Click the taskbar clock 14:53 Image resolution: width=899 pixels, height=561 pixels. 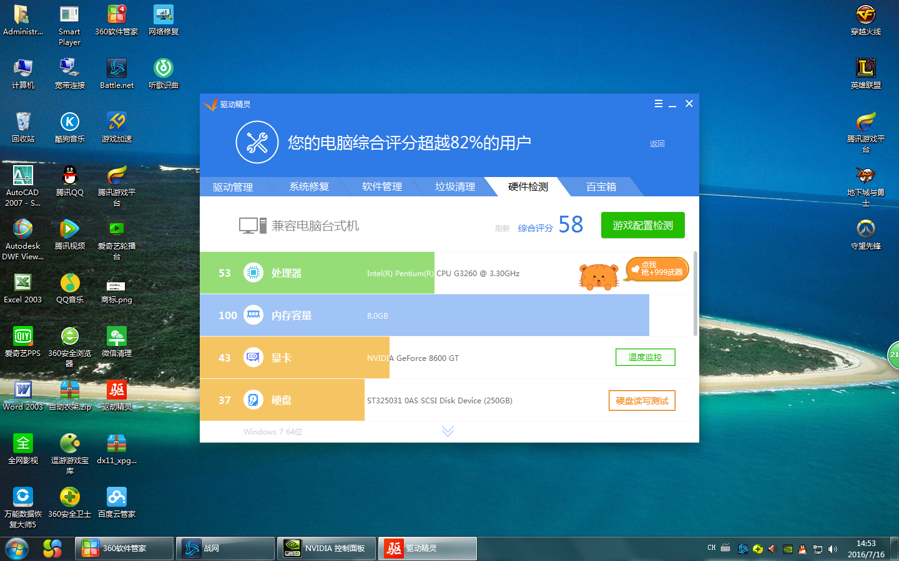pos(866,544)
